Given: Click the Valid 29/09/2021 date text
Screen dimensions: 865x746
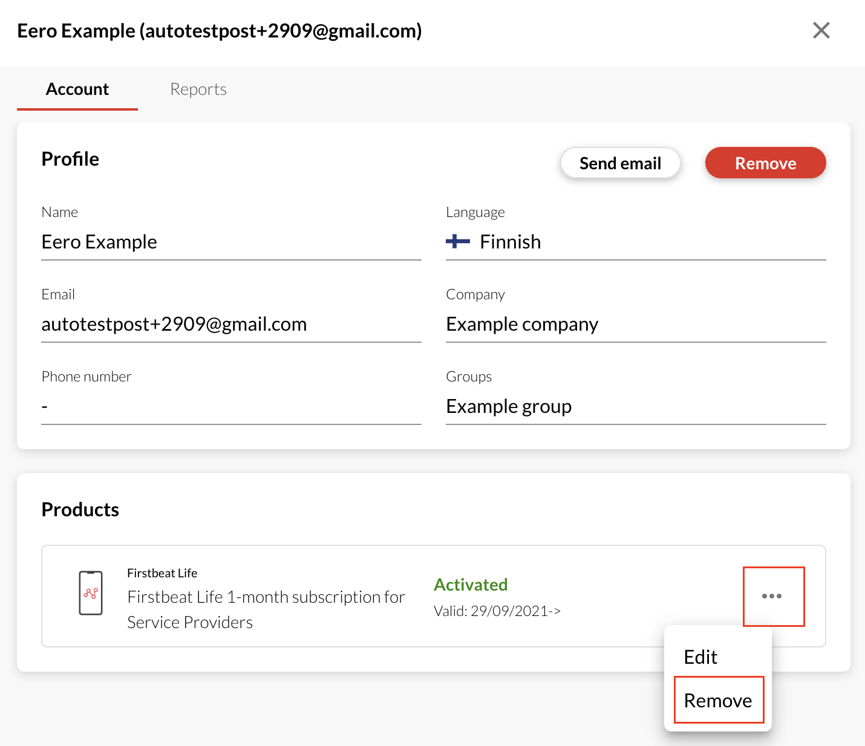Looking at the screenshot, I should click(497, 611).
